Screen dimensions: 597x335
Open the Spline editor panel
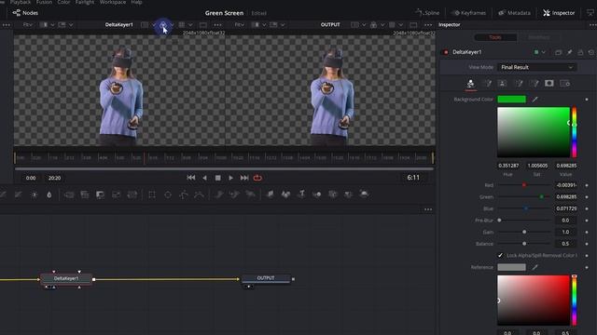coord(427,13)
